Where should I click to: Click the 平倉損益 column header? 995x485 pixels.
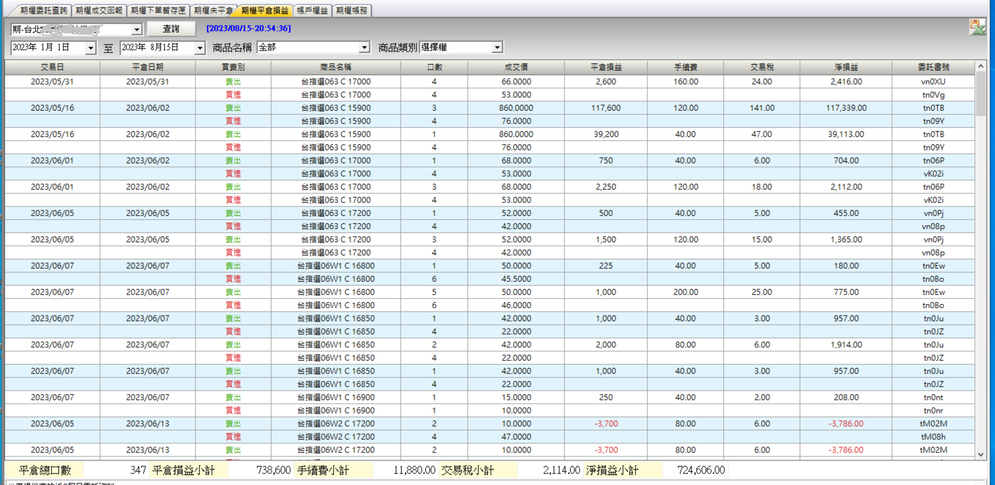pyautogui.click(x=606, y=67)
